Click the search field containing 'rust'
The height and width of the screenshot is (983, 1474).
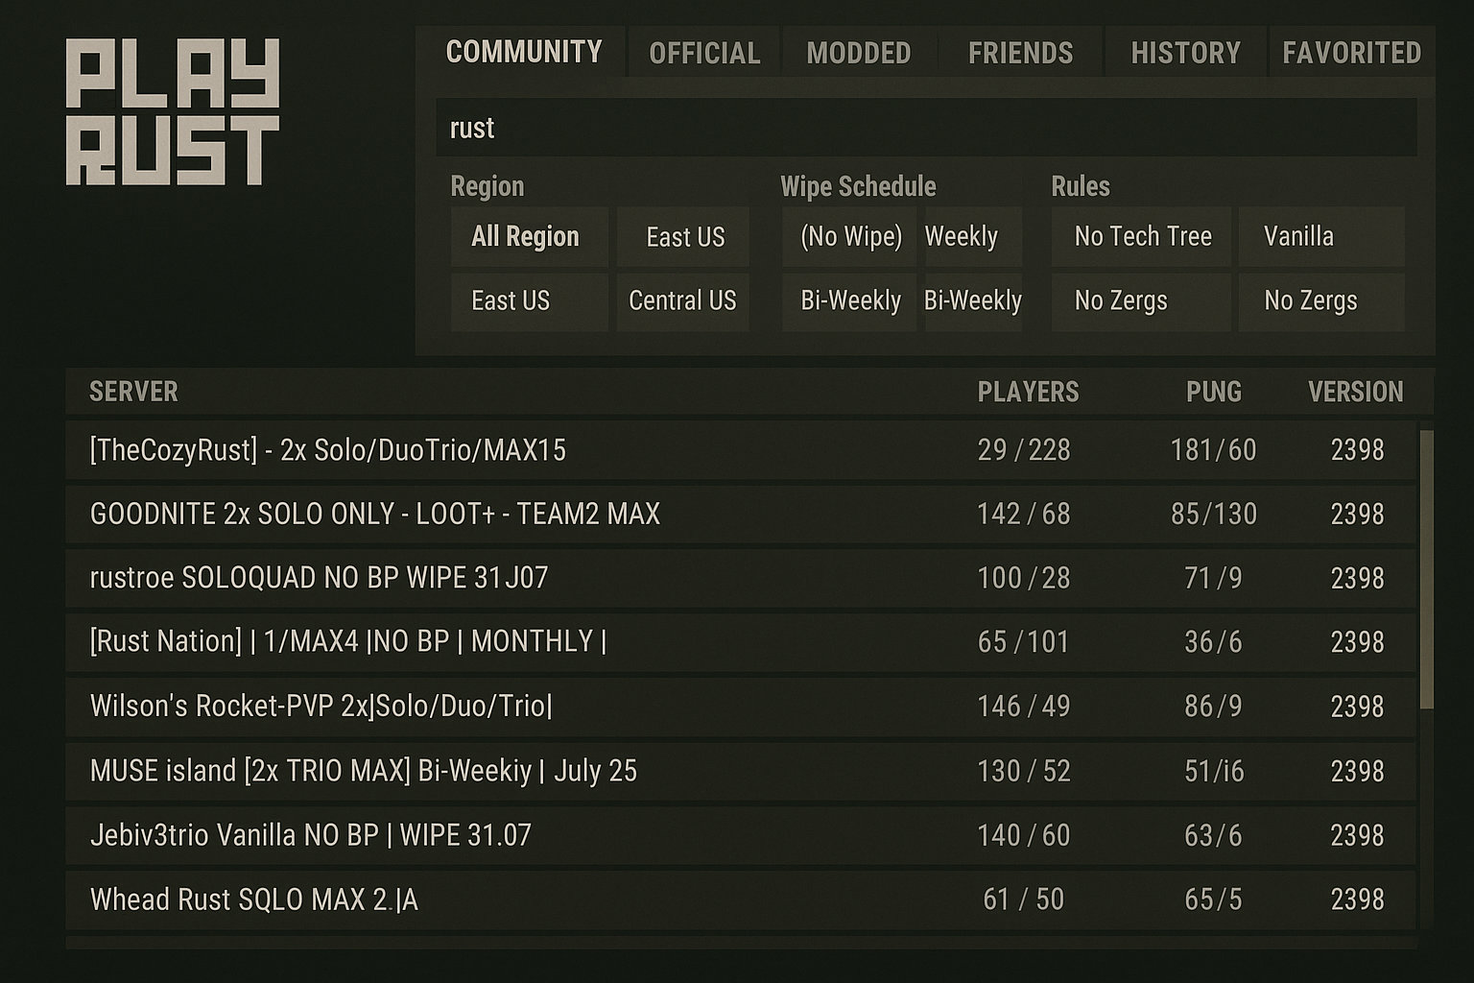[x=925, y=128]
